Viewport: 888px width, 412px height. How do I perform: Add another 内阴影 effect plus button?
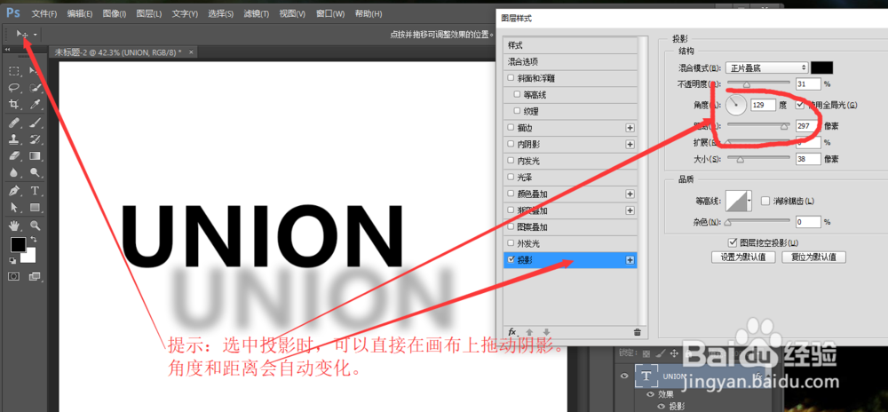[630, 145]
